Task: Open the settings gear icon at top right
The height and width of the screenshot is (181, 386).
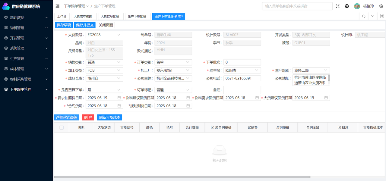Action: [x=381, y=6]
